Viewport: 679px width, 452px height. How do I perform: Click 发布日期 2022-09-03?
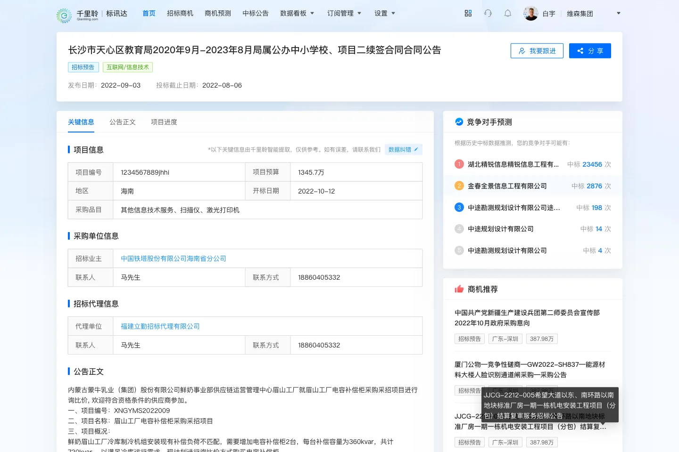coord(104,85)
